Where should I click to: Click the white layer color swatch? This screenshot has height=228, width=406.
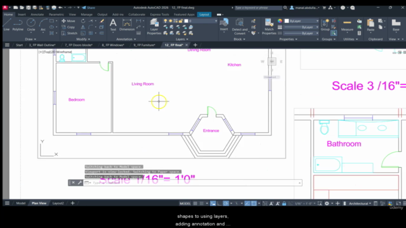click(x=186, y=21)
